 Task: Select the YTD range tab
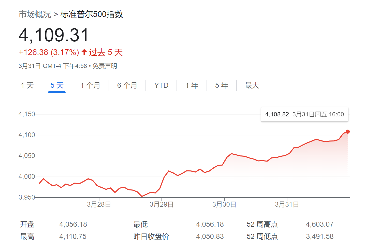(161, 85)
